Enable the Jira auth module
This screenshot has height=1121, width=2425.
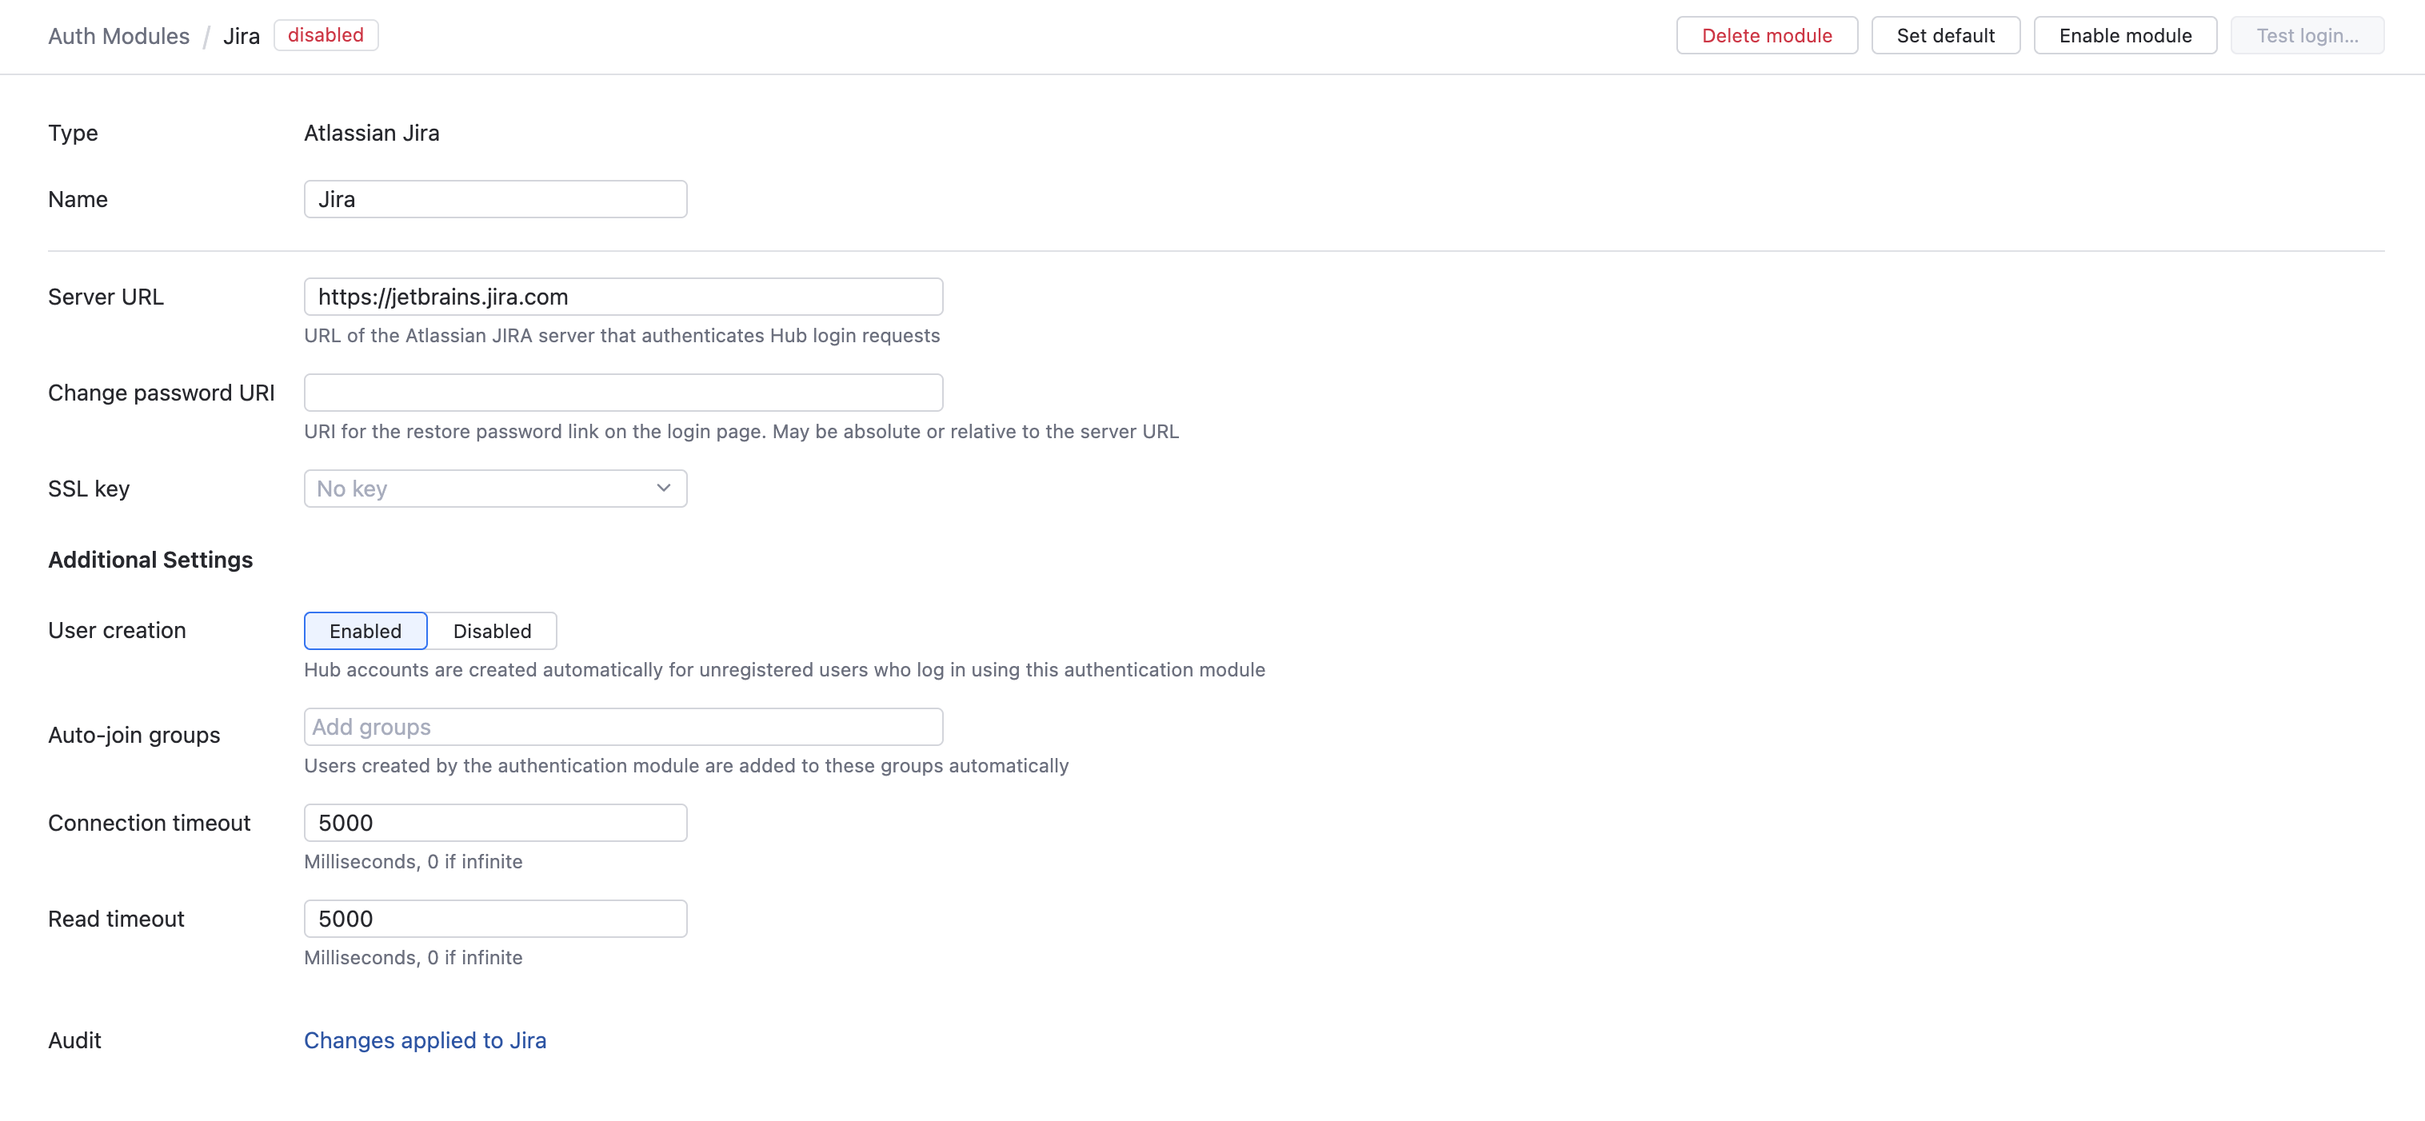(x=2123, y=35)
